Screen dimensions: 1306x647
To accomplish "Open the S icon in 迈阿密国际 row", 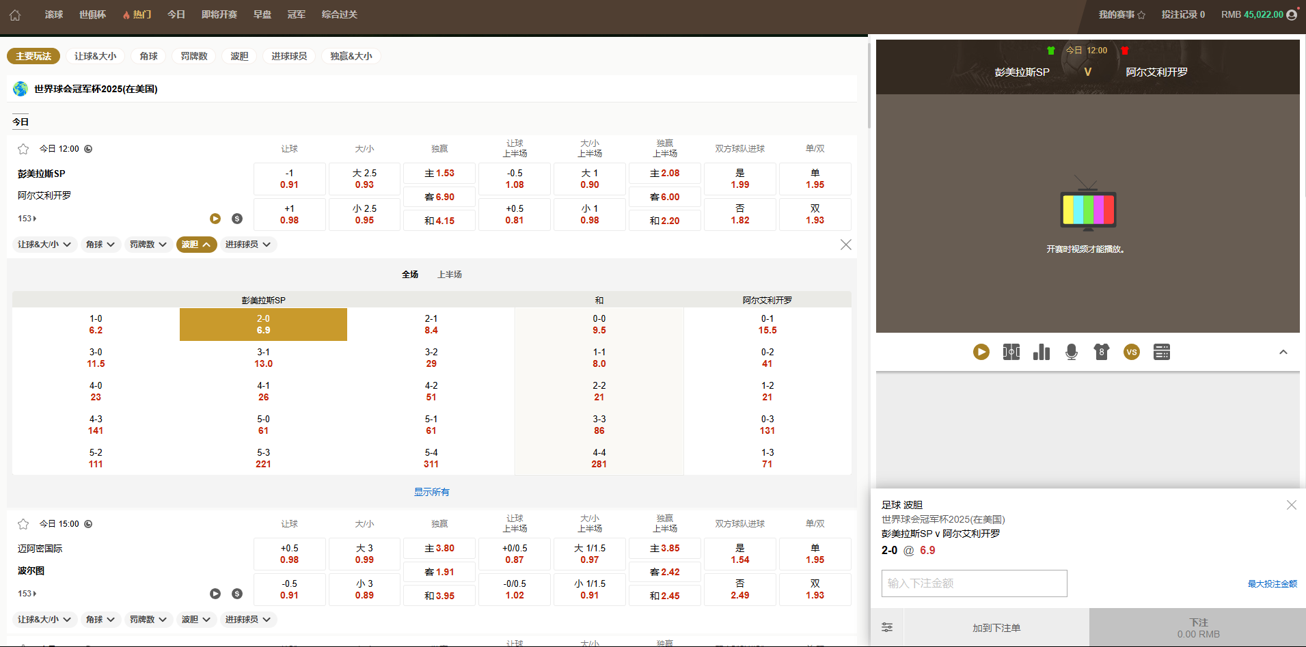I will (237, 594).
